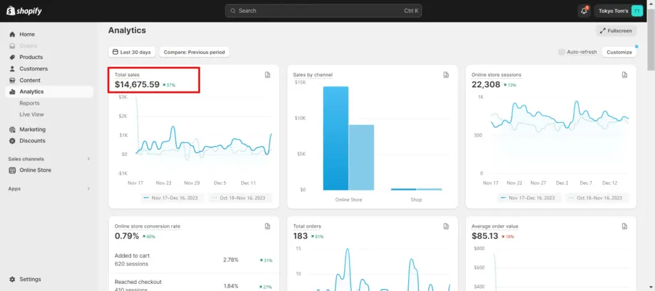Click the $85.13 average order value

pos(485,236)
